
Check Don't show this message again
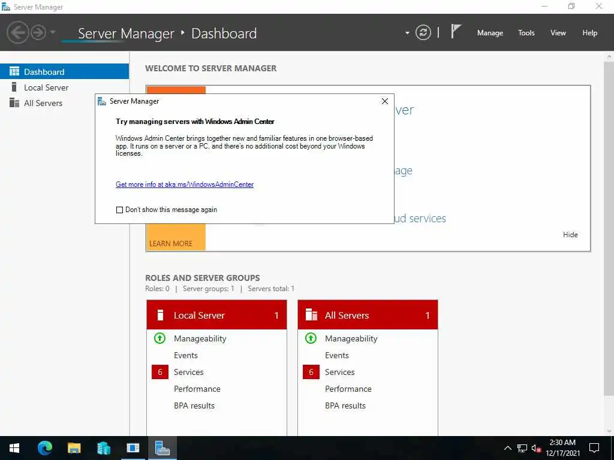pos(119,210)
